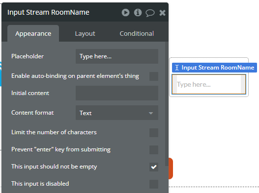Click the Placeholder text field
This screenshot has height=193, width=259.
click(117, 56)
